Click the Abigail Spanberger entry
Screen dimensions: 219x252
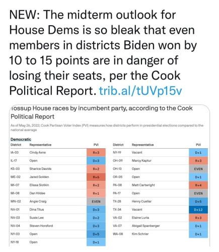pos(145,226)
